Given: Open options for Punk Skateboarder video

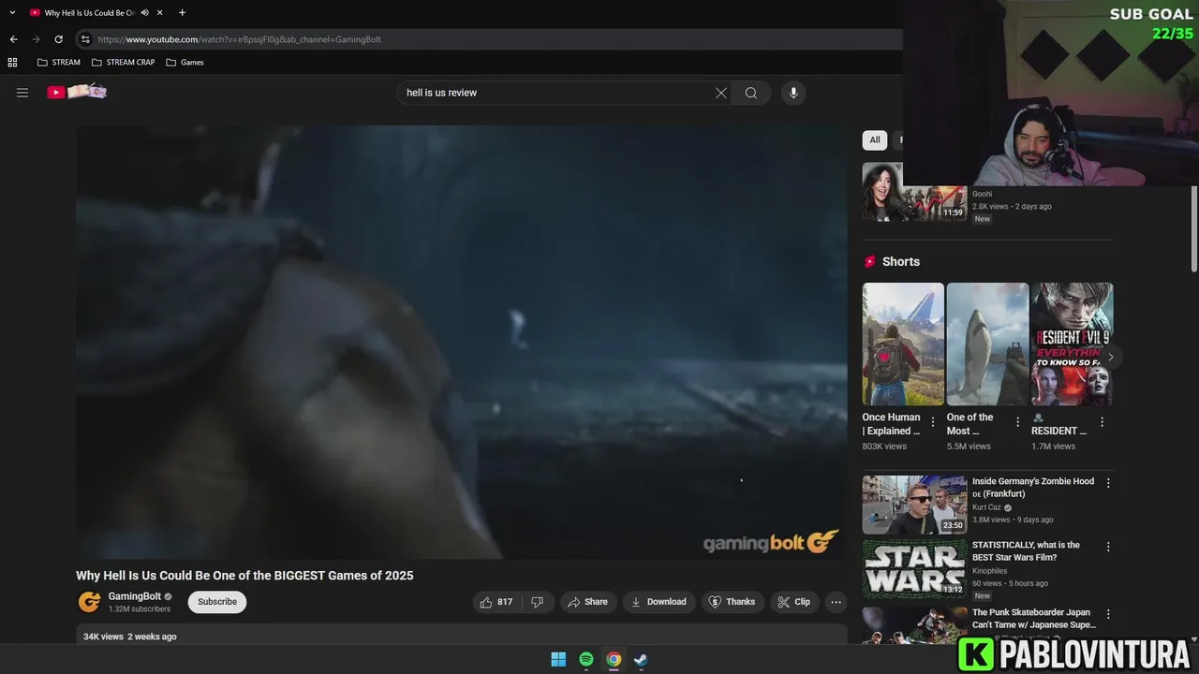Looking at the screenshot, I should [1108, 614].
